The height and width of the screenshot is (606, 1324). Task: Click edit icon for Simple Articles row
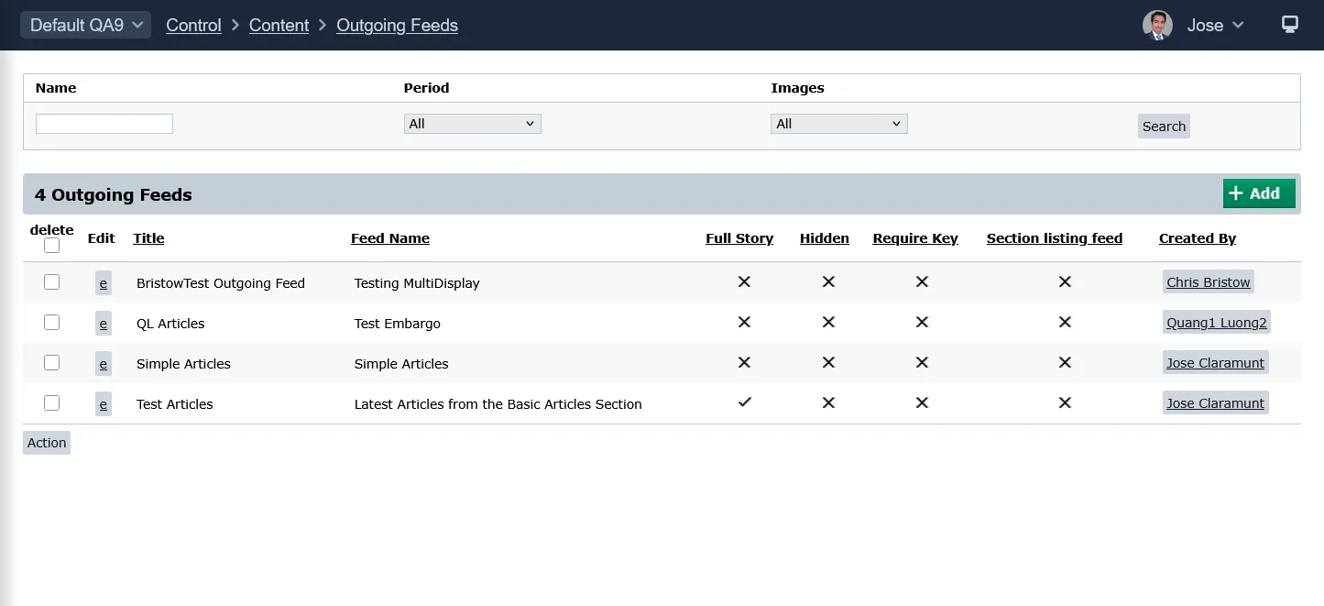(x=103, y=364)
